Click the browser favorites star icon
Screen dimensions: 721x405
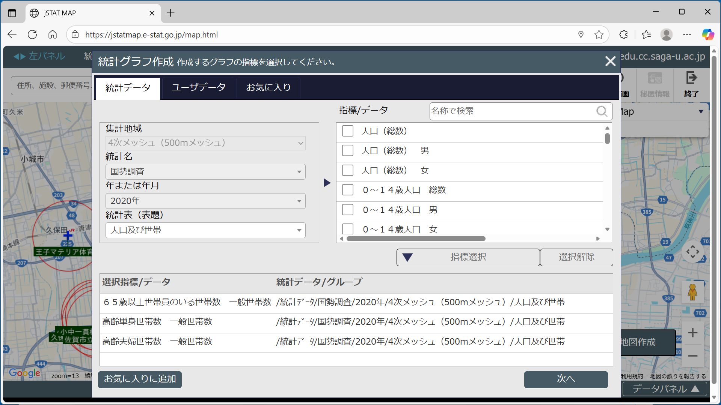pyautogui.click(x=599, y=35)
